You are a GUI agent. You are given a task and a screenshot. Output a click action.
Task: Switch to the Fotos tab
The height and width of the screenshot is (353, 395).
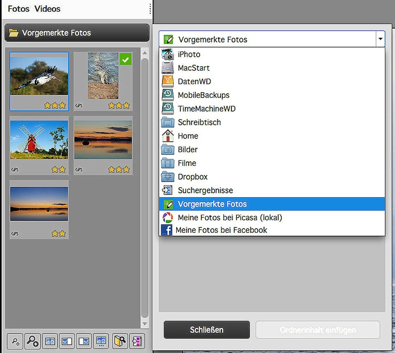point(19,9)
